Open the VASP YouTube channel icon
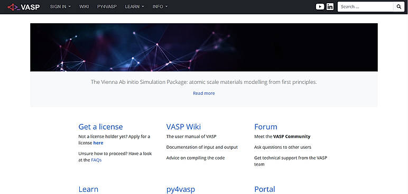 pos(320,7)
